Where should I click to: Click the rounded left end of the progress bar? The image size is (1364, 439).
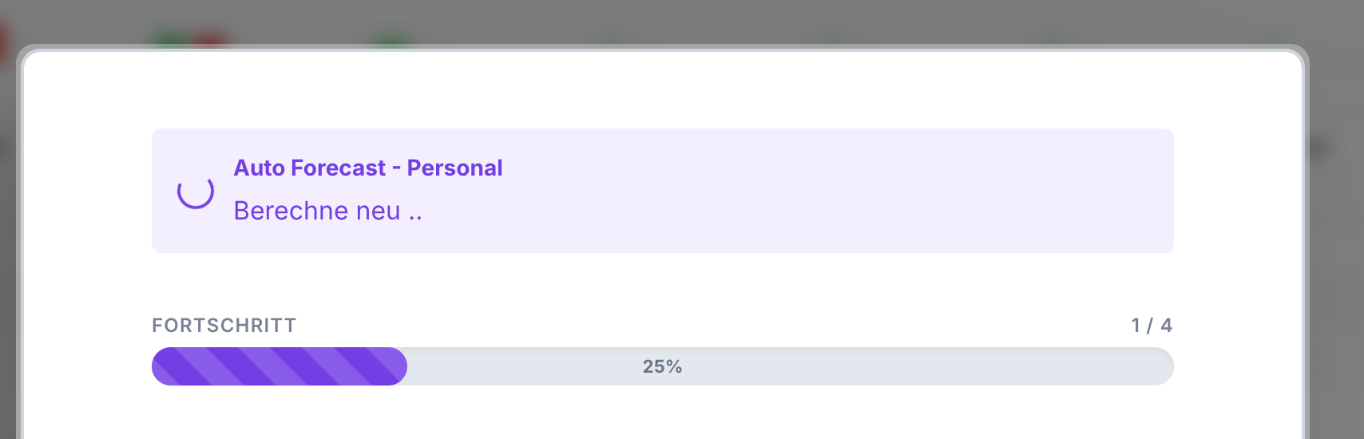pos(161,366)
